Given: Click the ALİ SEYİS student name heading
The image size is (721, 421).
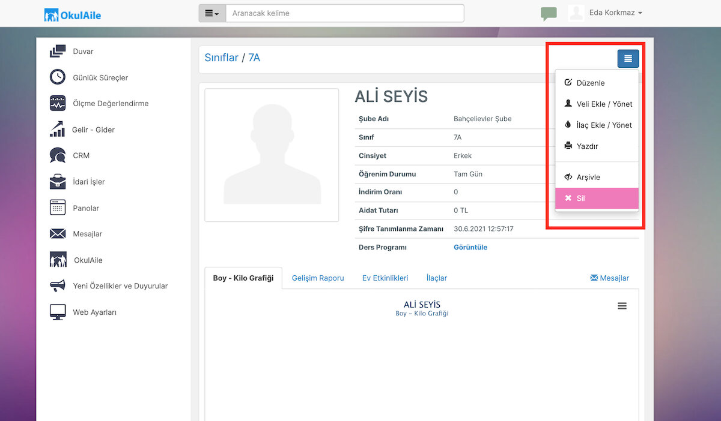Looking at the screenshot, I should tap(391, 96).
